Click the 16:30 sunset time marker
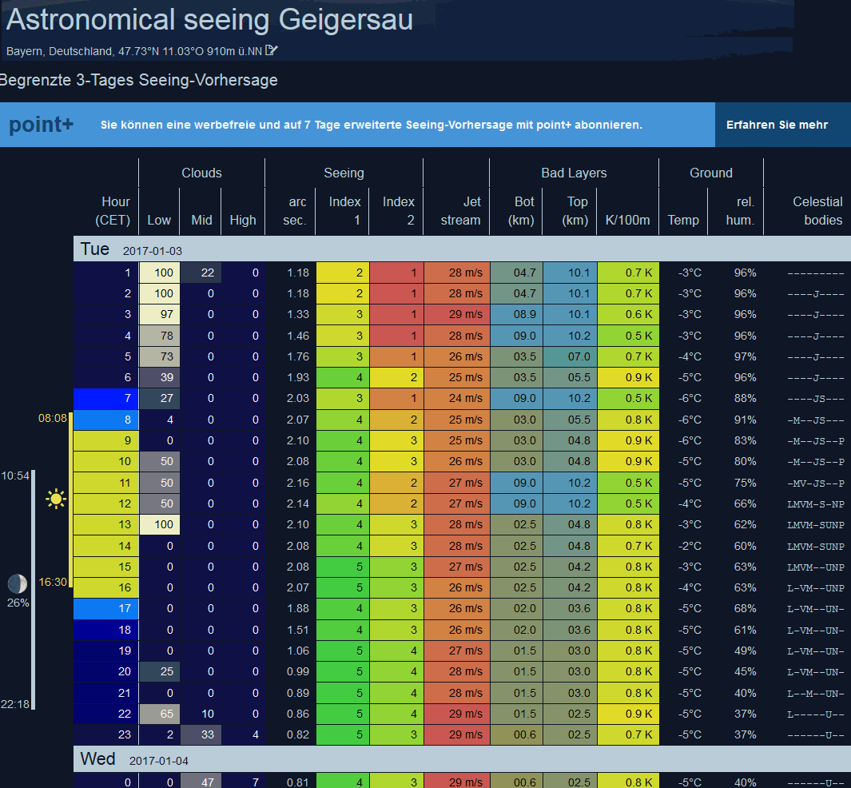 [53, 582]
